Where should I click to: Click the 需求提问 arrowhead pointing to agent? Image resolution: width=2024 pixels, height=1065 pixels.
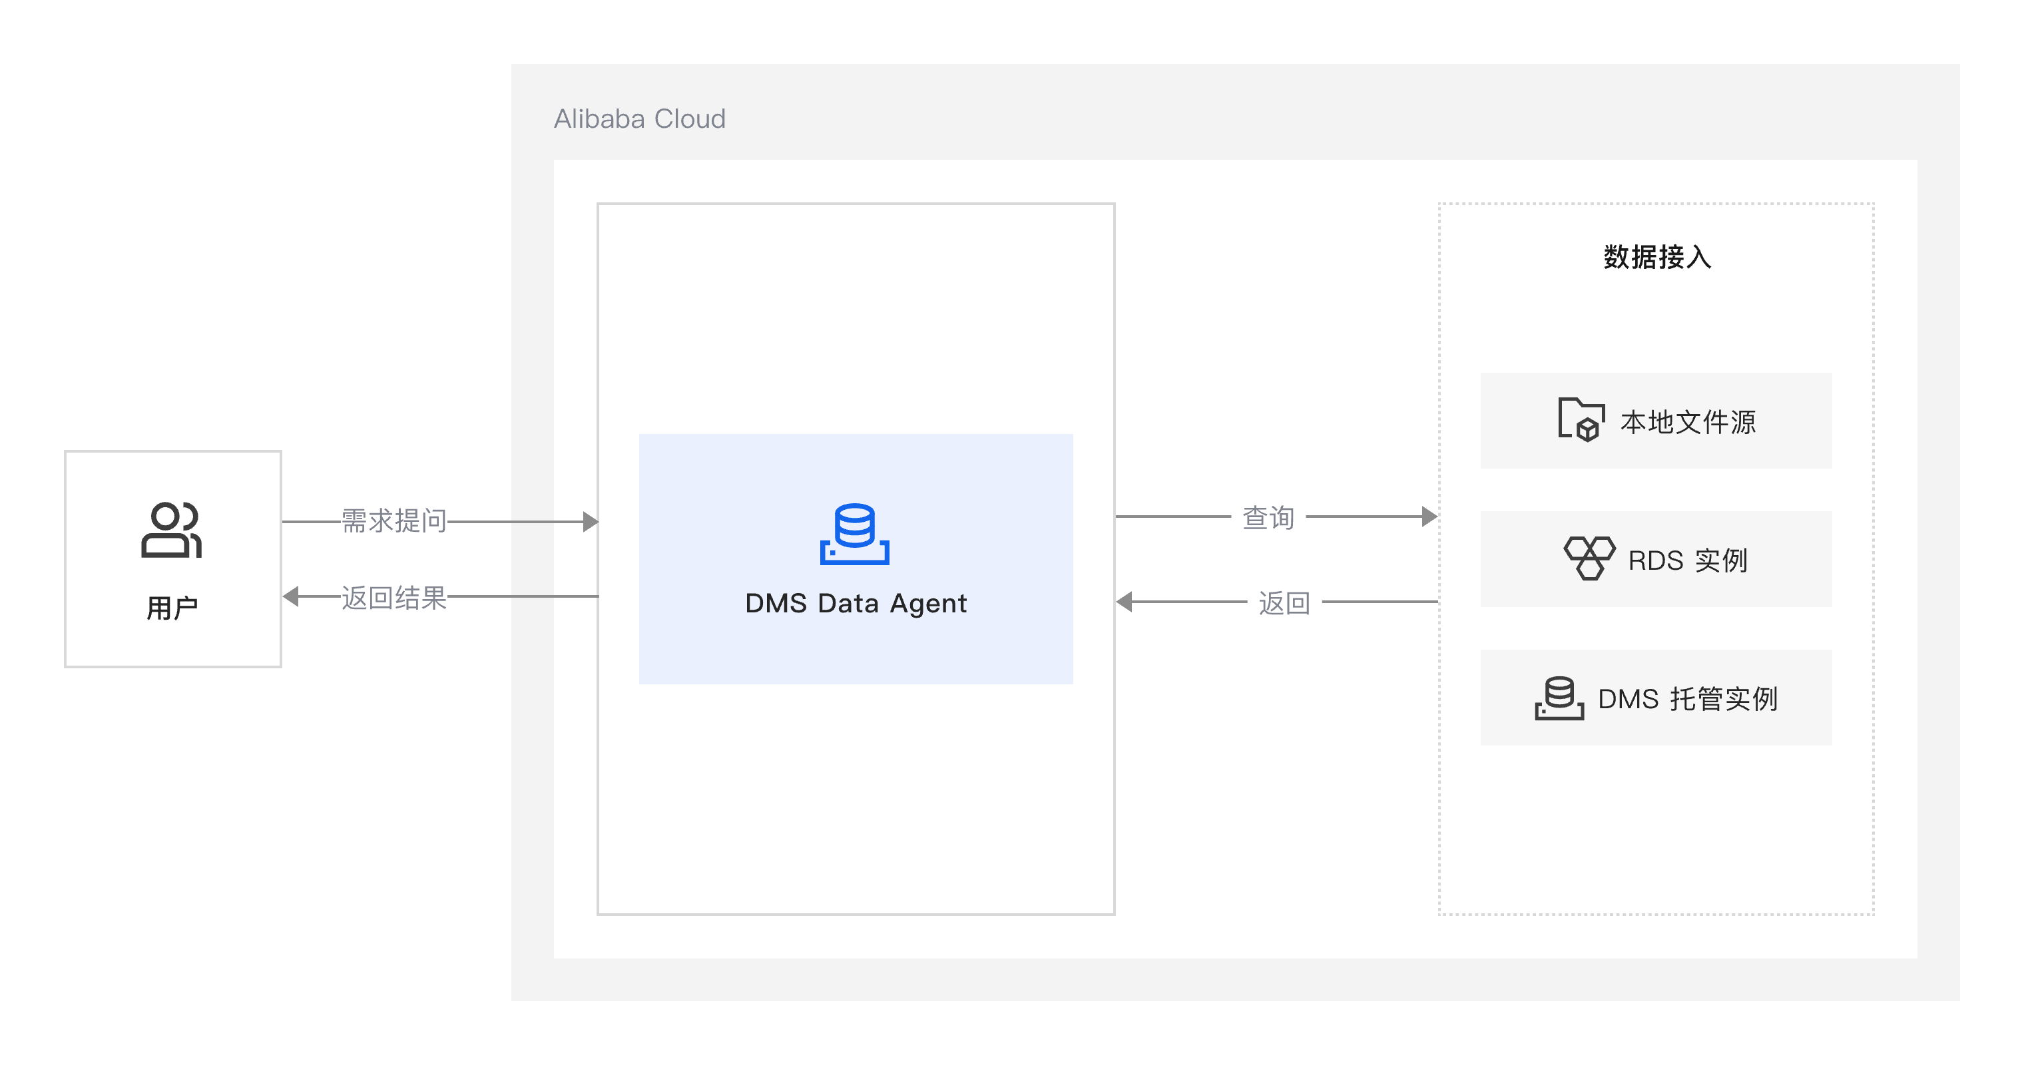point(590,521)
